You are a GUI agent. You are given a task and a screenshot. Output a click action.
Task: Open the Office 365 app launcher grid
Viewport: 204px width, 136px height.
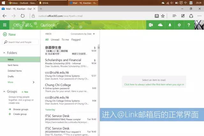(x=4, y=25)
